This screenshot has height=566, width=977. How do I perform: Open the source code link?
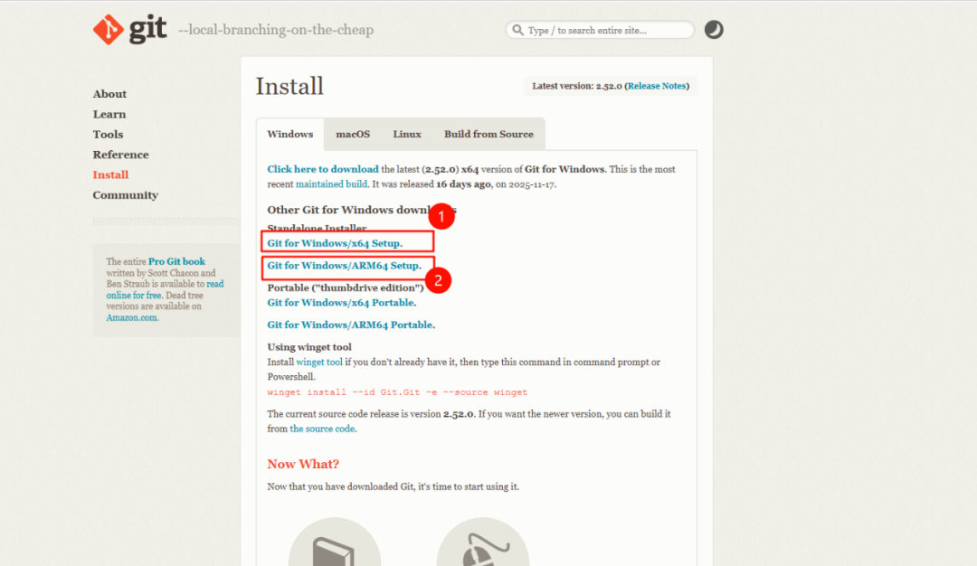tap(322, 429)
